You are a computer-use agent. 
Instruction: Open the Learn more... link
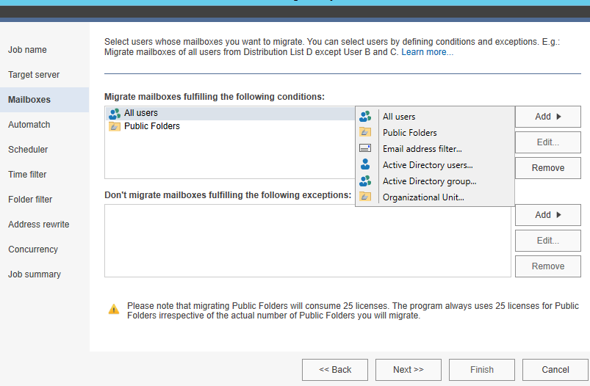tap(427, 52)
